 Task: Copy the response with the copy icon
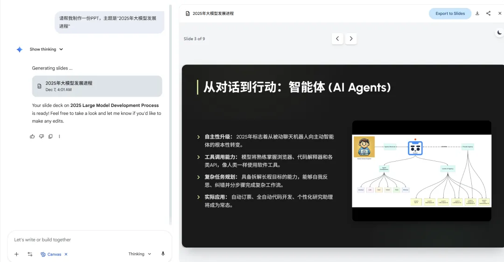pyautogui.click(x=50, y=136)
